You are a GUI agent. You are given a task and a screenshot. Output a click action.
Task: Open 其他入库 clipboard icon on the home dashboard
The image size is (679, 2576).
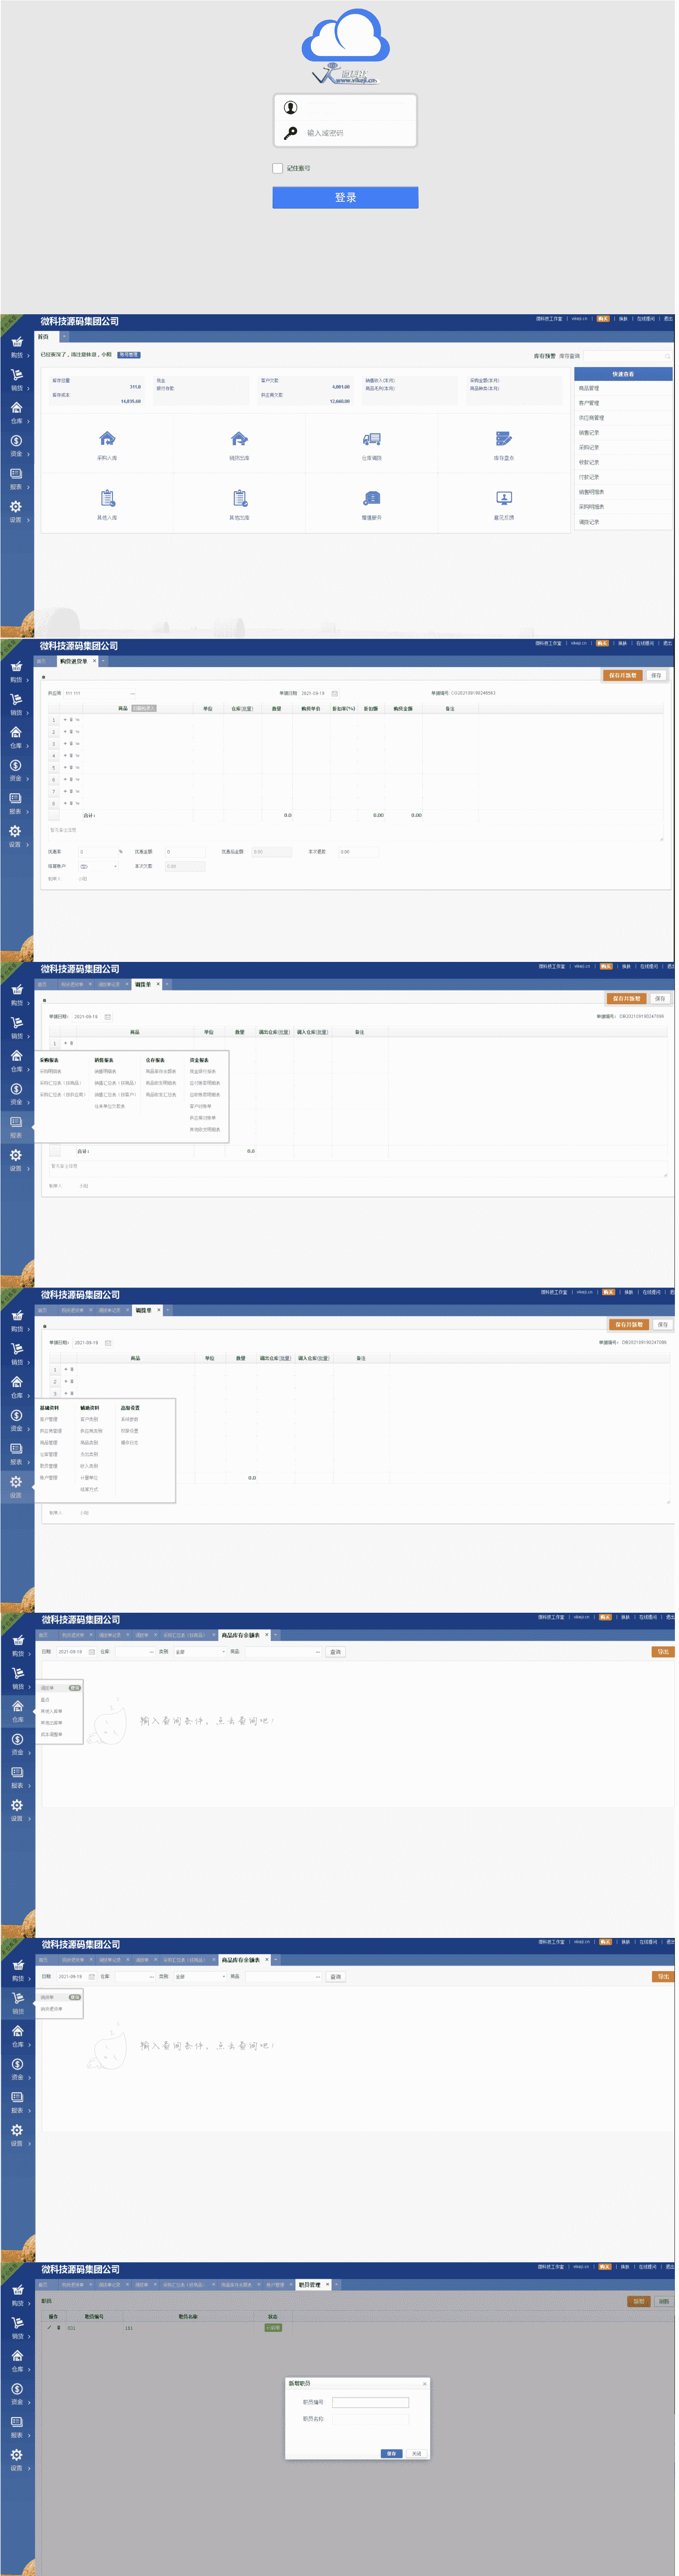tap(107, 498)
